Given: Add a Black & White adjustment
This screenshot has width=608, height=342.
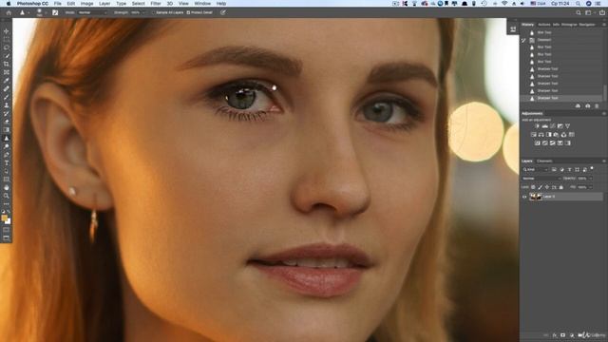Looking at the screenshot, I should click(x=549, y=135).
